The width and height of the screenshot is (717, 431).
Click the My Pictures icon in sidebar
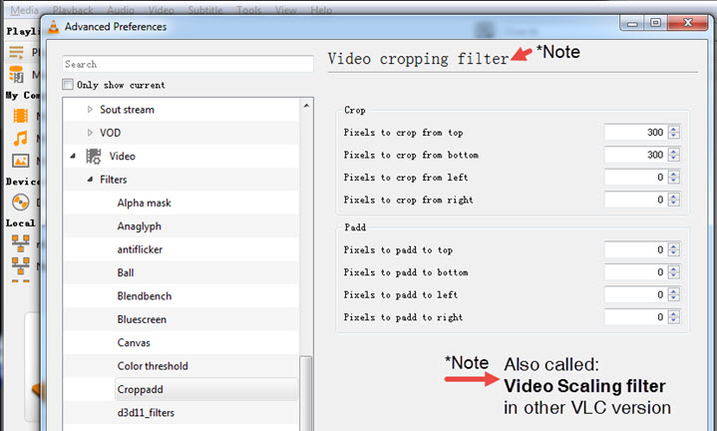click(x=21, y=161)
